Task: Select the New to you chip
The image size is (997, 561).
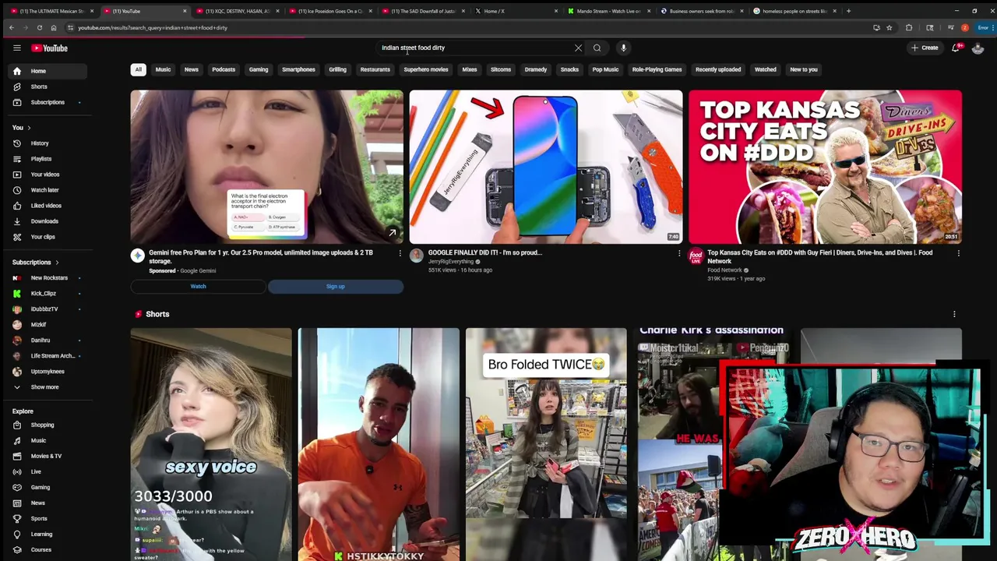Action: click(804, 69)
